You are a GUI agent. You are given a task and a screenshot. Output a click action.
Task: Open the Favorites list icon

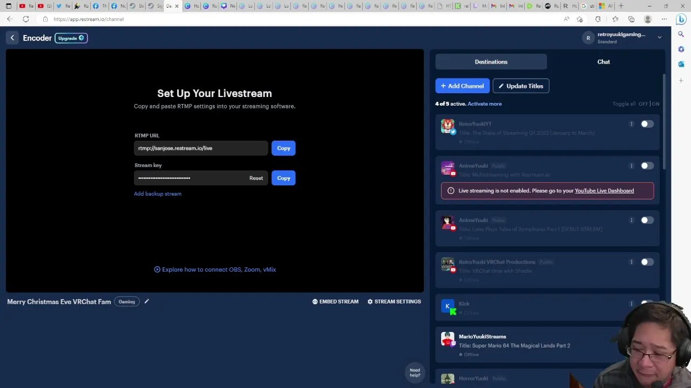click(615, 19)
